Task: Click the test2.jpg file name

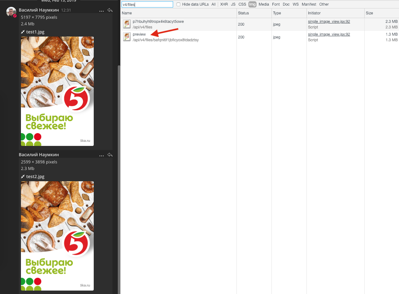Action: coord(35,177)
